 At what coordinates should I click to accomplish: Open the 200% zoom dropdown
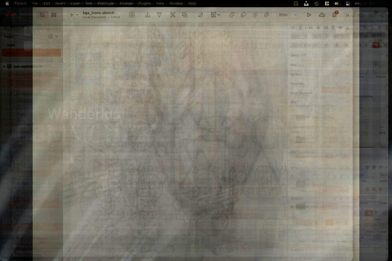point(288,15)
